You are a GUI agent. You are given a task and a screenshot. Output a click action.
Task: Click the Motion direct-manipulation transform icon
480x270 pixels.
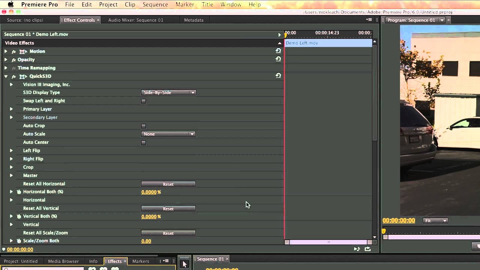tap(23, 51)
